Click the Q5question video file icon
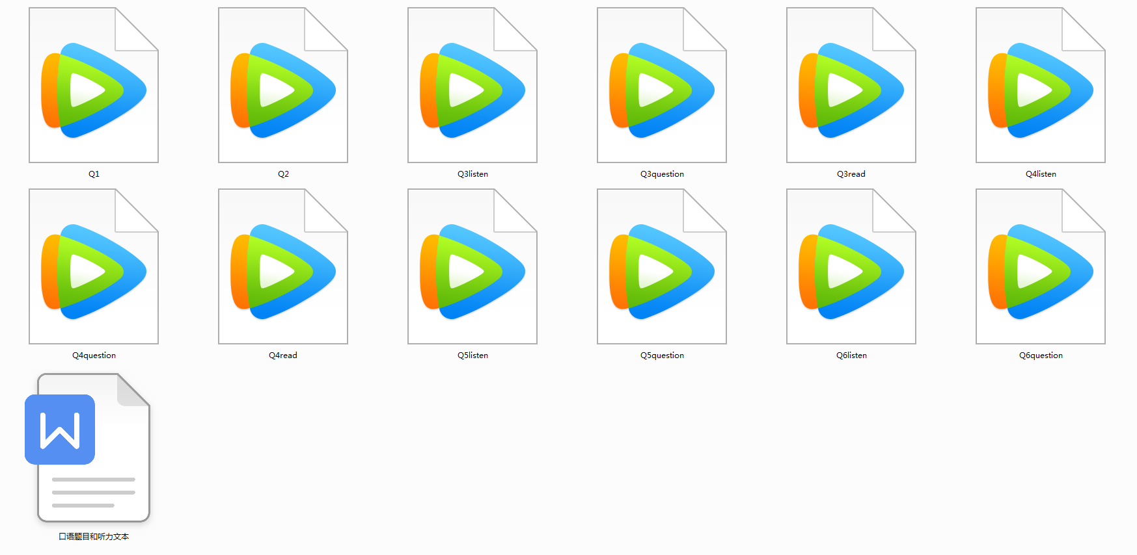1137x555 pixels. (x=662, y=267)
